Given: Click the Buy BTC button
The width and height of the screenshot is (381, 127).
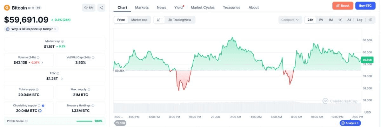Looking at the screenshot, I should (365, 6).
